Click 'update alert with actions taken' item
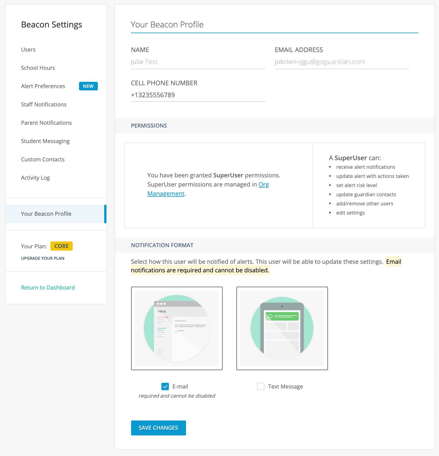 tap(372, 176)
